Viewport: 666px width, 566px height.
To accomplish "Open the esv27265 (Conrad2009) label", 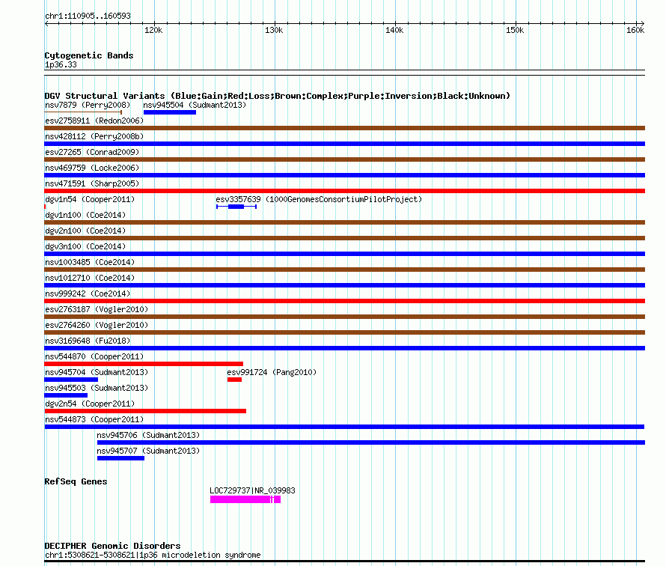I will point(92,152).
